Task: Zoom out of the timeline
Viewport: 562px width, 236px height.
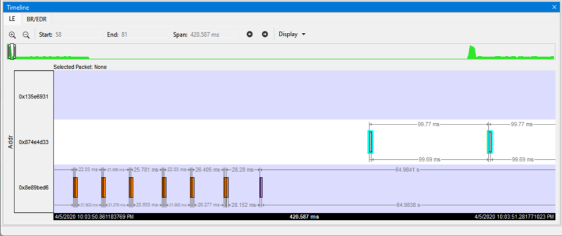Action: pyautogui.click(x=26, y=35)
